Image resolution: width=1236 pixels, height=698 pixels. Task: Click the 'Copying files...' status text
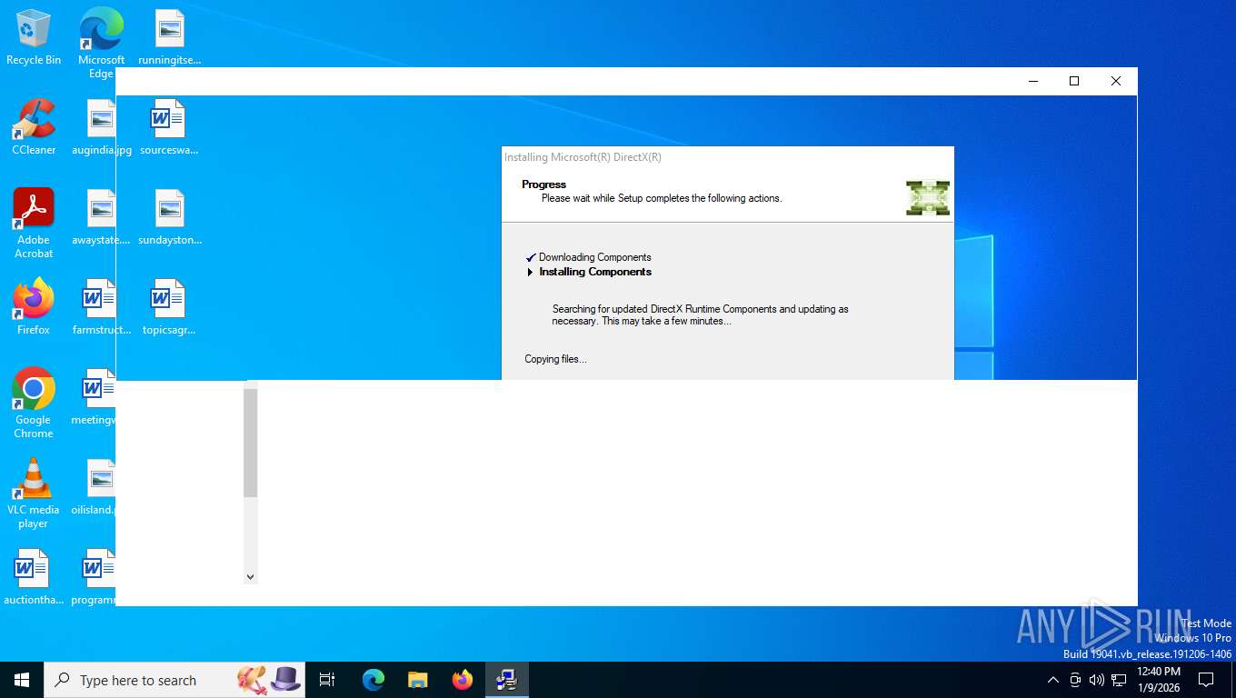[555, 359]
